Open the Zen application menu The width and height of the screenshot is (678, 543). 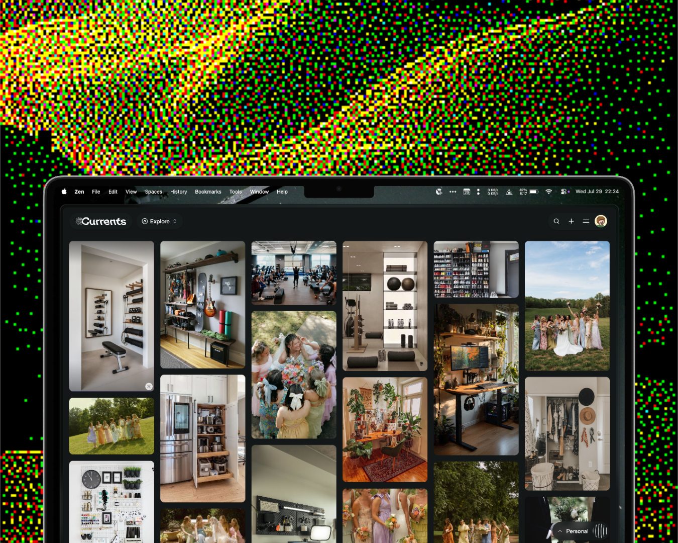tap(79, 192)
